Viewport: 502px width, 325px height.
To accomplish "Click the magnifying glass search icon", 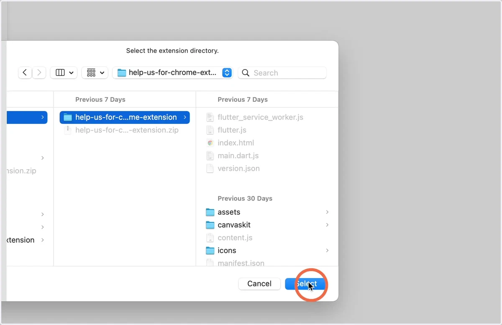I will [246, 73].
